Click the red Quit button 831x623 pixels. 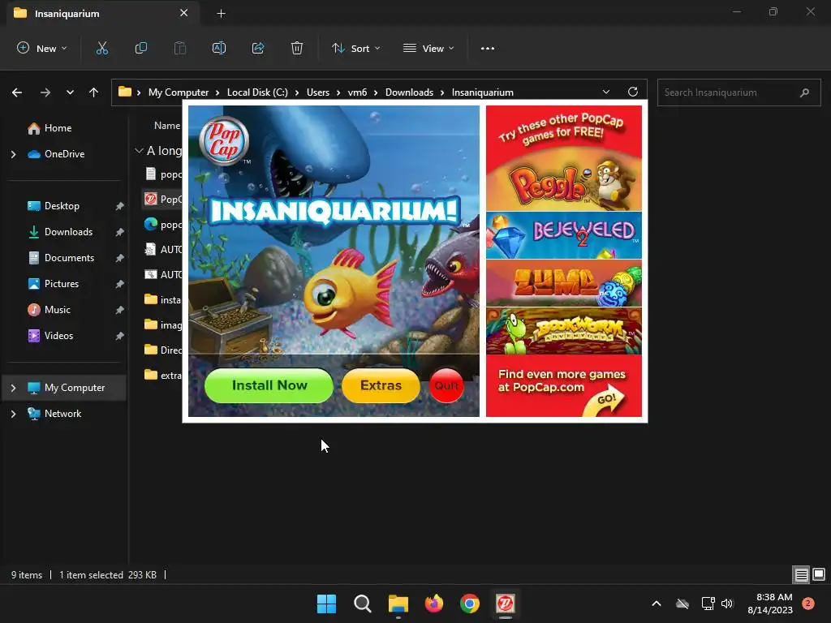pos(446,385)
